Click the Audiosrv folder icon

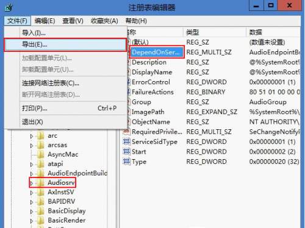click(41, 182)
